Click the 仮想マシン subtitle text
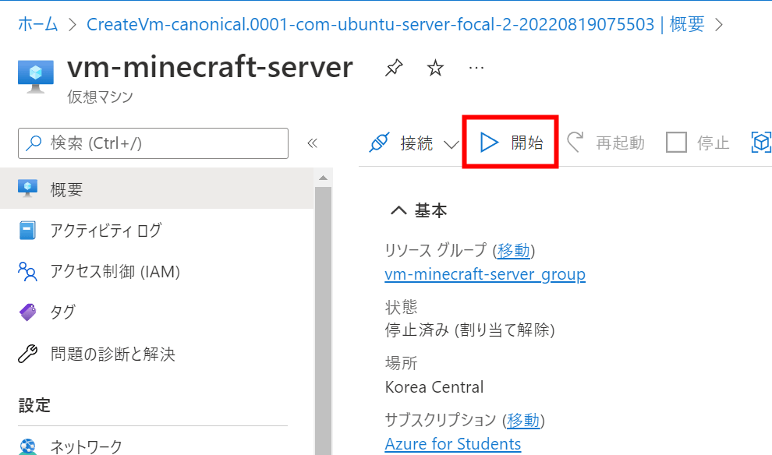Viewport: 772px width, 455px height. click(101, 97)
